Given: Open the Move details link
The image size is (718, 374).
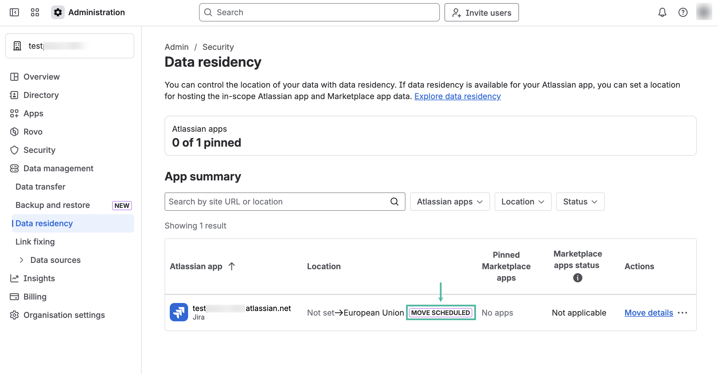Looking at the screenshot, I should [x=649, y=313].
